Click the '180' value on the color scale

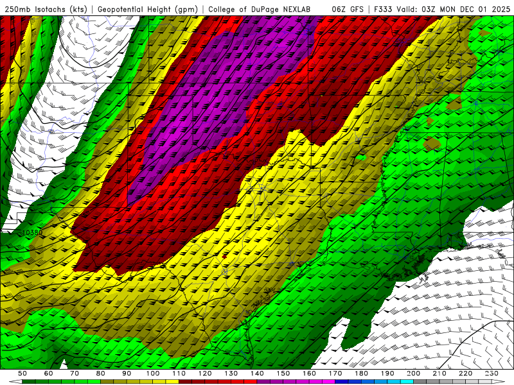click(361, 373)
